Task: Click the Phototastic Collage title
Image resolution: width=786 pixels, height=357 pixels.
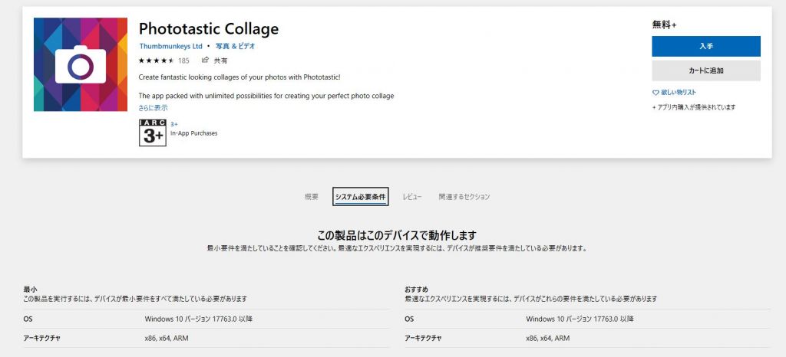Action: [209, 29]
